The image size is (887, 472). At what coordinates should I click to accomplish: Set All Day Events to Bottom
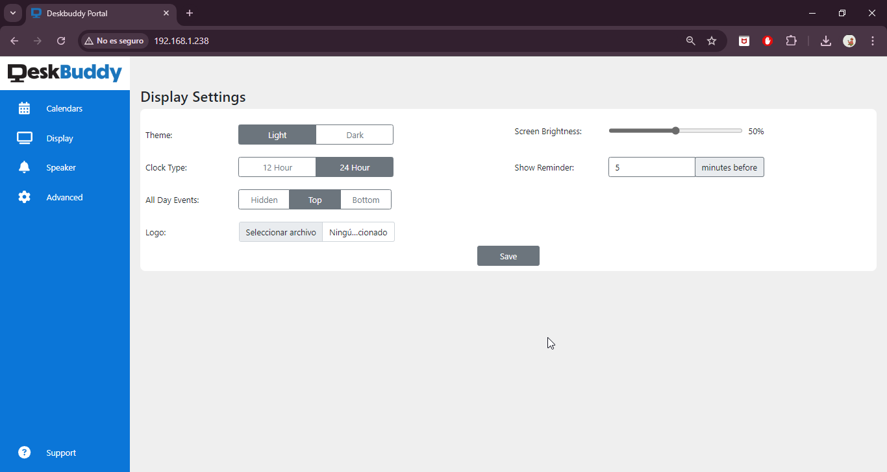pyautogui.click(x=366, y=200)
